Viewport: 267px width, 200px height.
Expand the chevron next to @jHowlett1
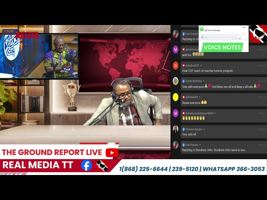(x=200, y=97)
